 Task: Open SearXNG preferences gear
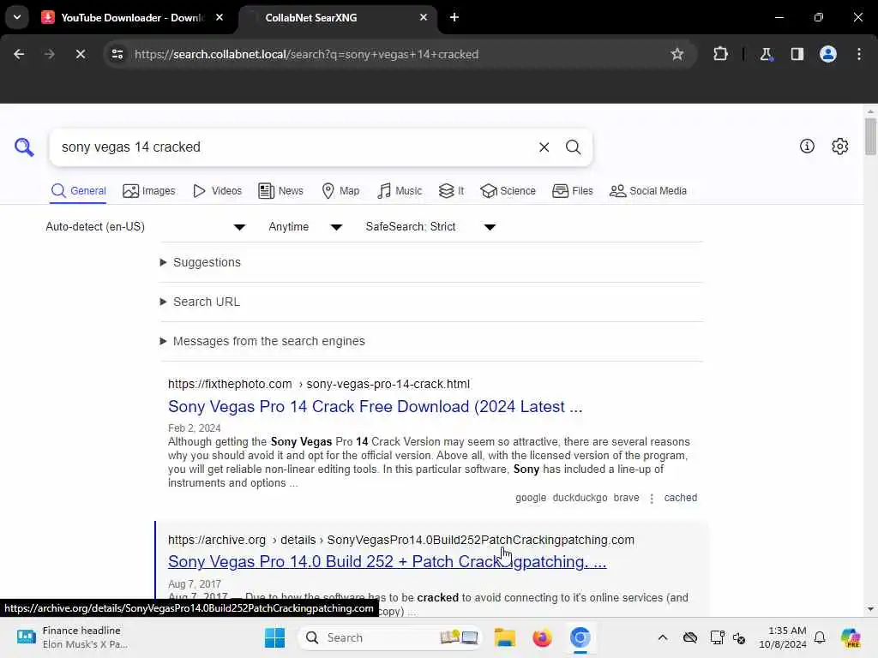(x=840, y=146)
